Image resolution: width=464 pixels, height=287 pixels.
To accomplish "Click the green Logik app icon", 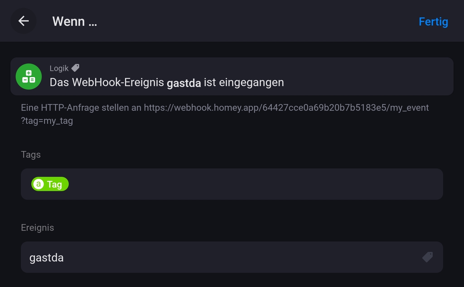I will pos(29,77).
